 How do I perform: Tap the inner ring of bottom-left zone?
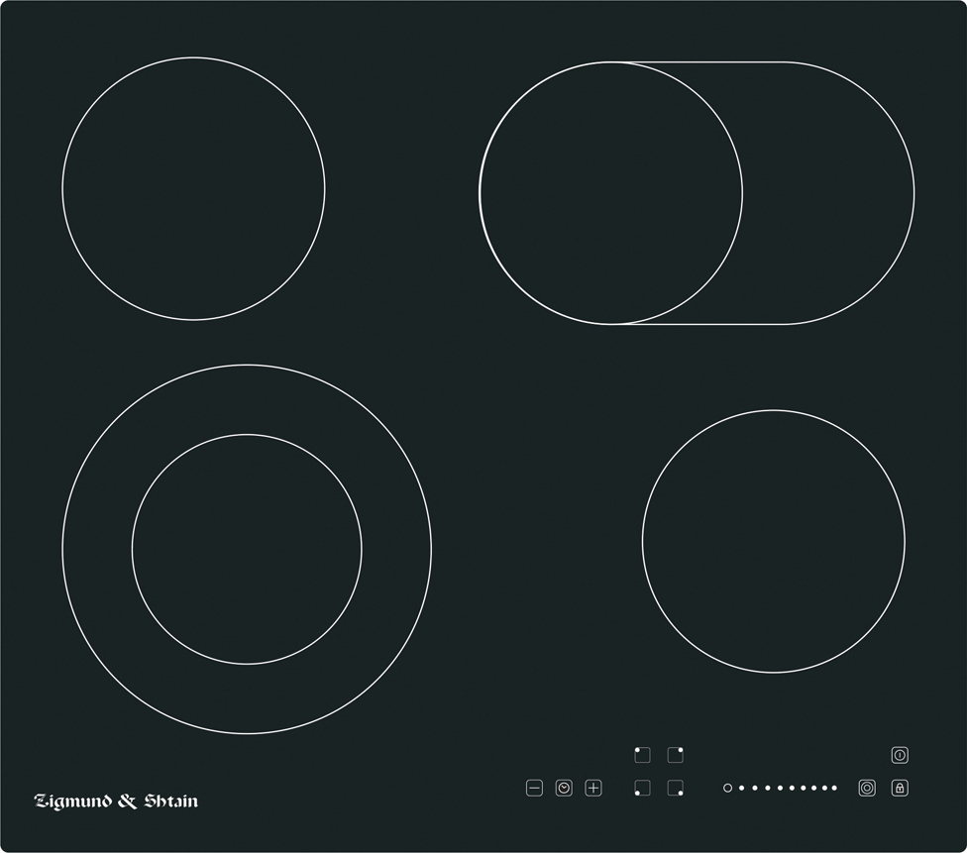(247, 549)
